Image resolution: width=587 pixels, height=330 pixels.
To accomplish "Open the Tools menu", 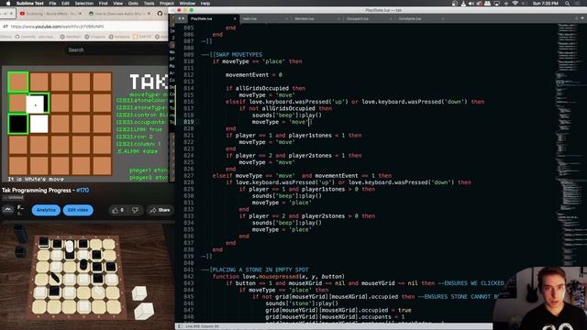I will [149, 4].
